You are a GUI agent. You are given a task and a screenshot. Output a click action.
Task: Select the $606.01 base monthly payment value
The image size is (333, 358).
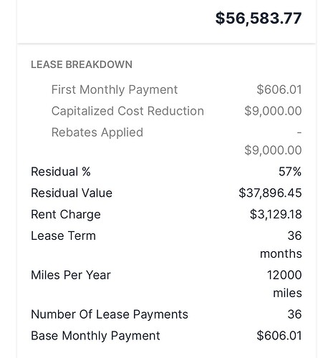click(279, 336)
